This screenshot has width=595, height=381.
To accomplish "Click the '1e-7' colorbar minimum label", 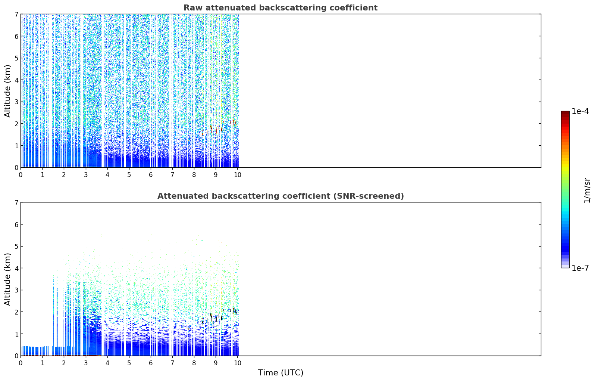I will coord(580,268).
